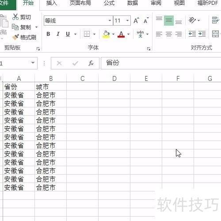Select column G header
Screen dimensions: 221x221
coord(207,78)
